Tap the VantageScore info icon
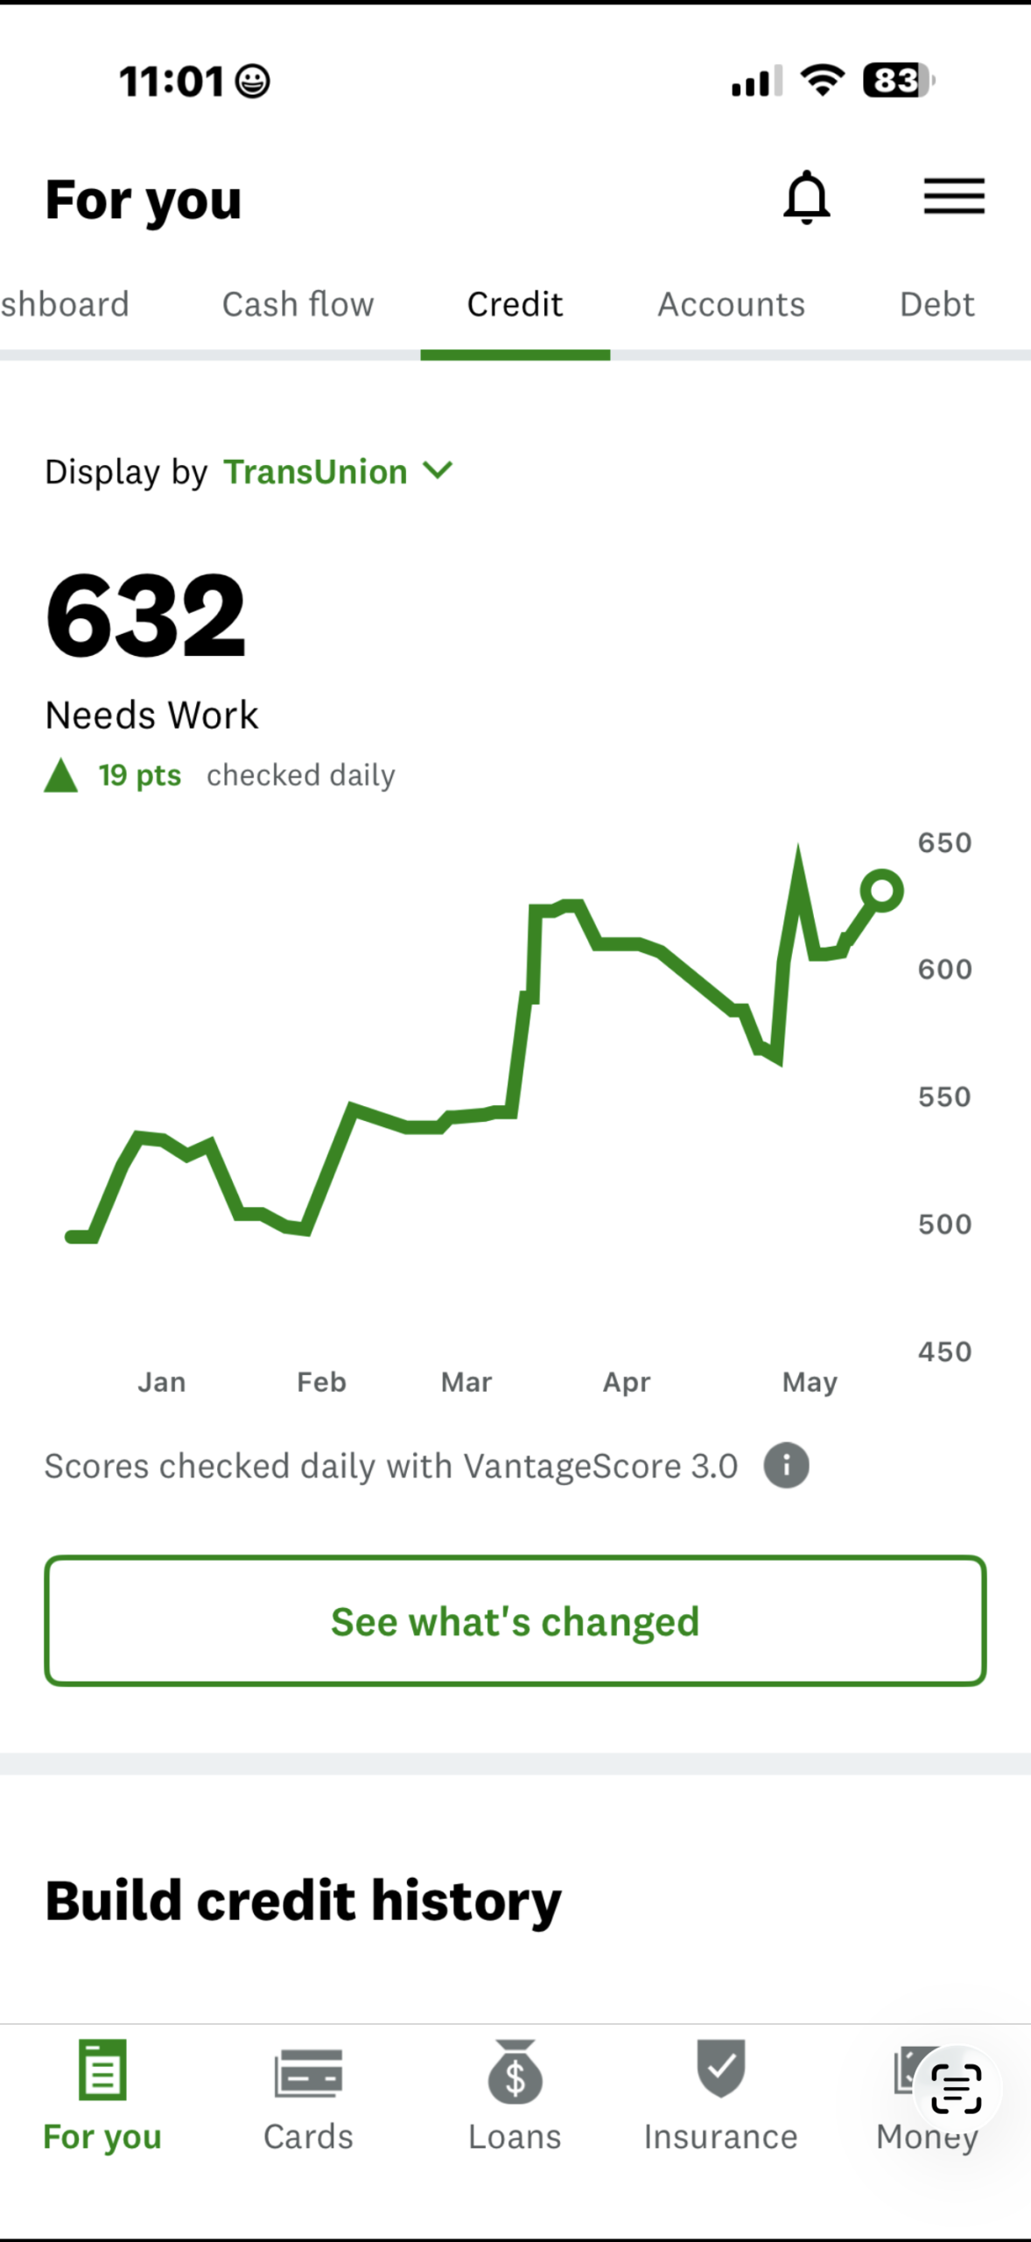The height and width of the screenshot is (2242, 1031). pyautogui.click(x=786, y=1465)
